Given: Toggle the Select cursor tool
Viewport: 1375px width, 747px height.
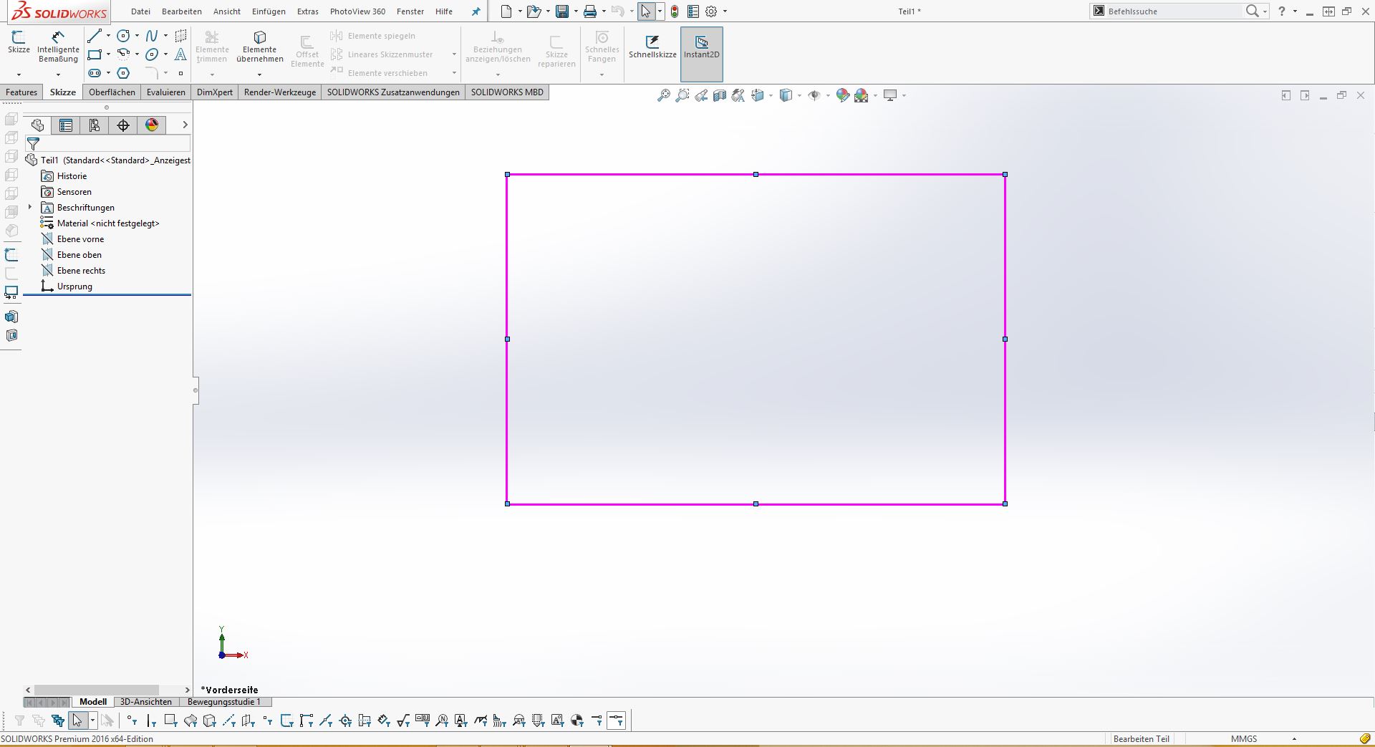Looking at the screenshot, I should click(646, 11).
